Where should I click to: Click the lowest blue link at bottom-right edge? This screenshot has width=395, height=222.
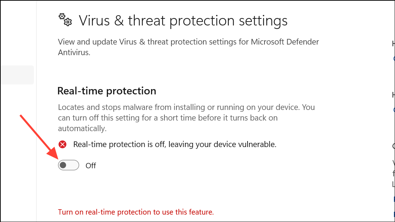[x=394, y=214]
